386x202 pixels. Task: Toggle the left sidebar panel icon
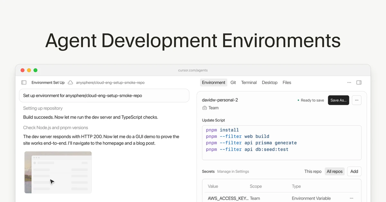tap(24, 82)
